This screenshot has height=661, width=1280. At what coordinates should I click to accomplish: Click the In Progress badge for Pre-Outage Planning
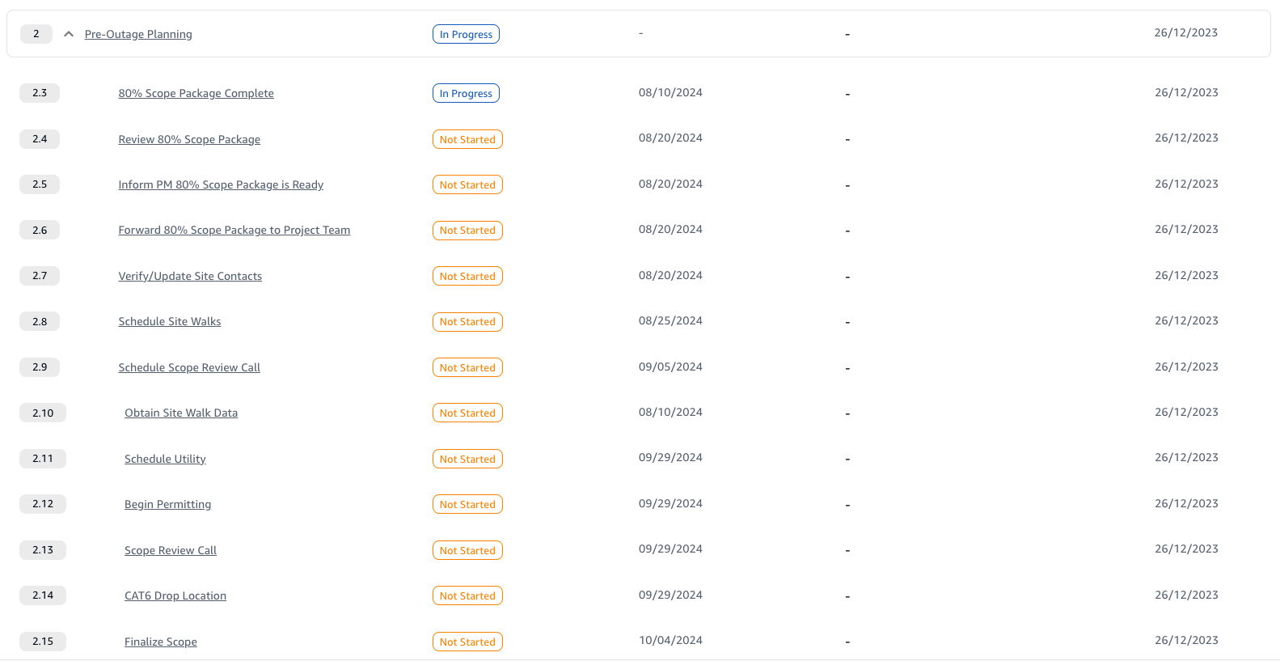(x=466, y=33)
